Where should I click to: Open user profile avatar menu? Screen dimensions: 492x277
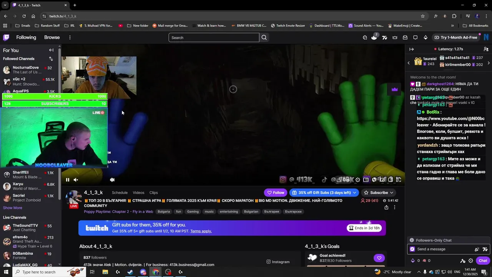(x=486, y=37)
